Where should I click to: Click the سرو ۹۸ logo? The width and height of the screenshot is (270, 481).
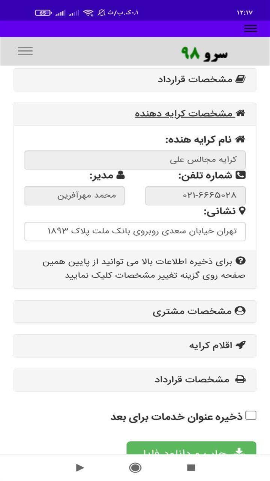(204, 53)
